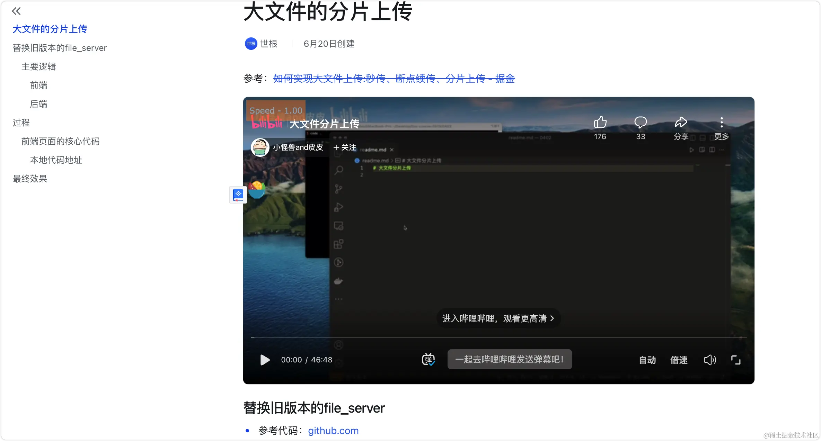The height and width of the screenshot is (441, 821).
Task: Toggle the 弹 danmaku display switch
Action: [x=428, y=359]
